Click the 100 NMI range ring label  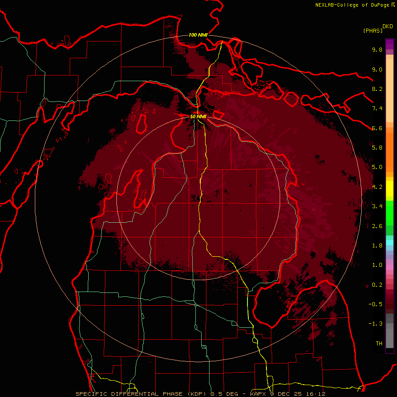(x=198, y=35)
